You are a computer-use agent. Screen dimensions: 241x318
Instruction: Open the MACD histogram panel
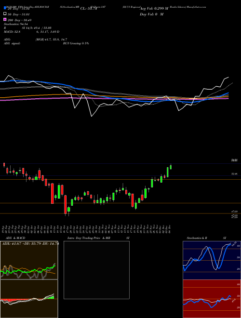click(x=29, y=299)
